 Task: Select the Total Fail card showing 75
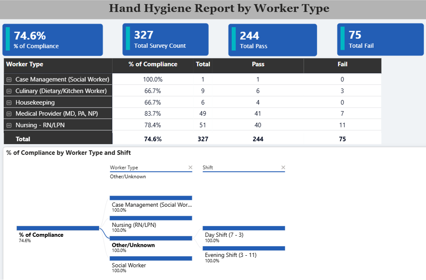pyautogui.click(x=380, y=39)
